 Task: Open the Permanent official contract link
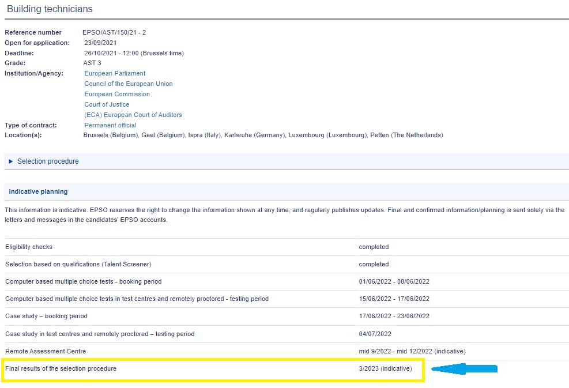[110, 125]
